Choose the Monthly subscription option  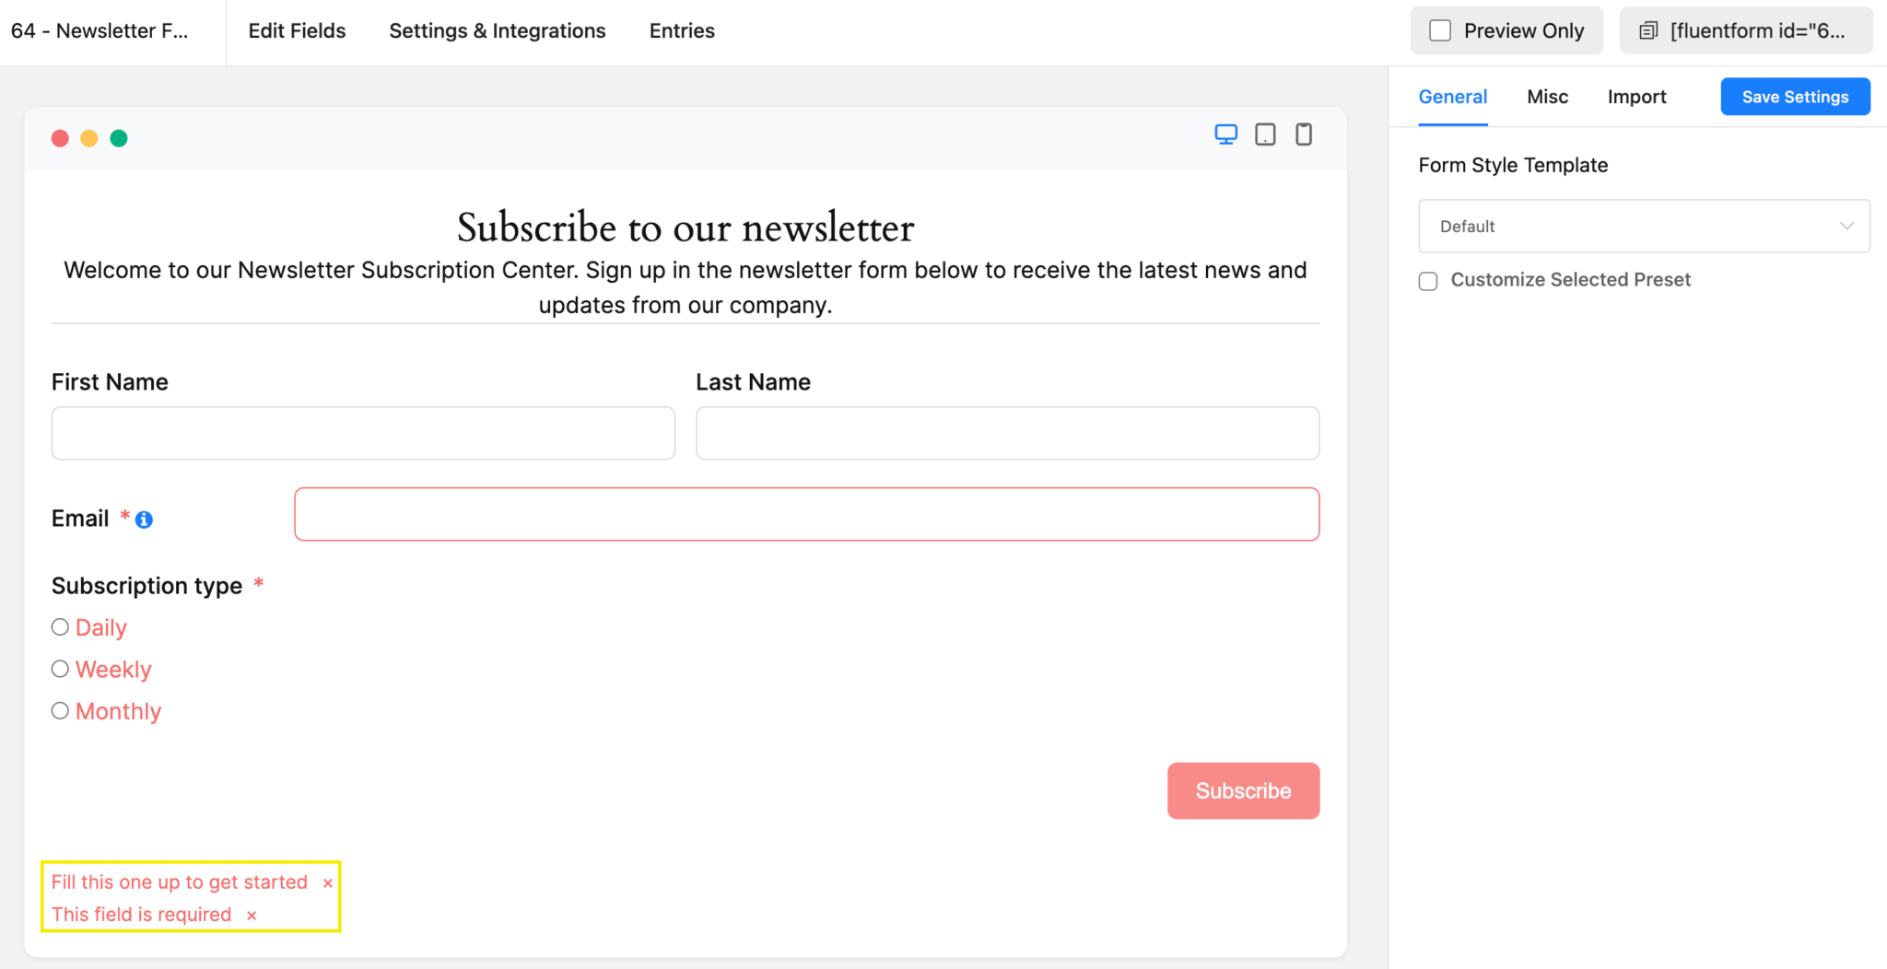(x=60, y=710)
